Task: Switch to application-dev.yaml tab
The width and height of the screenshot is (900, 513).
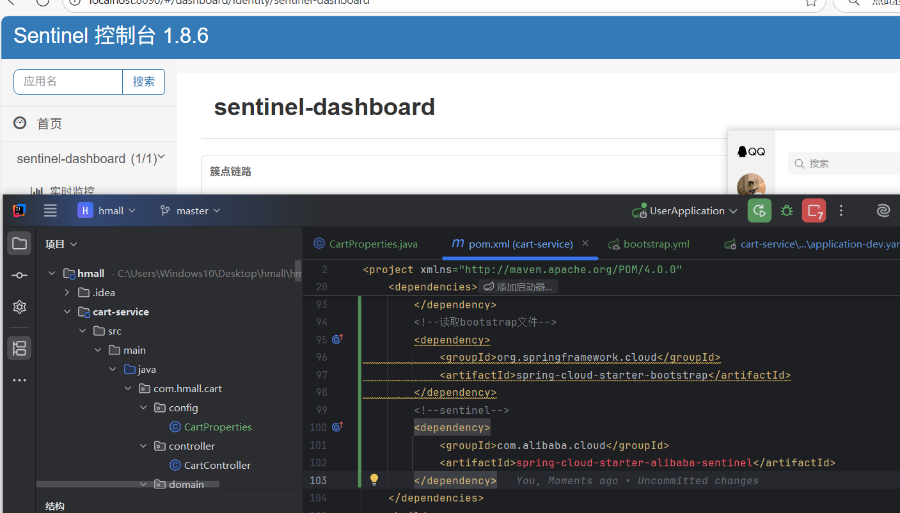Action: (811, 244)
